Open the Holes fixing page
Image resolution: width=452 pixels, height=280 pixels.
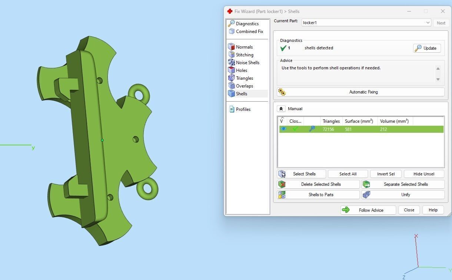pos(242,70)
